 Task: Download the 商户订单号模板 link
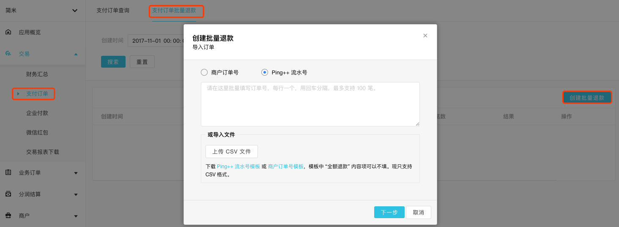(286, 167)
